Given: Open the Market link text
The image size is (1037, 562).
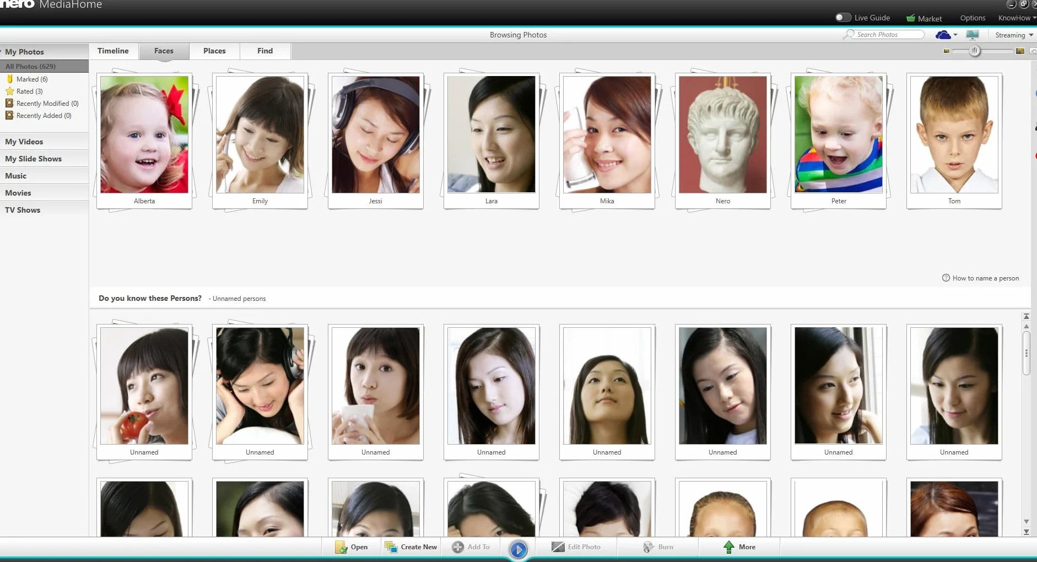Looking at the screenshot, I should coord(930,19).
